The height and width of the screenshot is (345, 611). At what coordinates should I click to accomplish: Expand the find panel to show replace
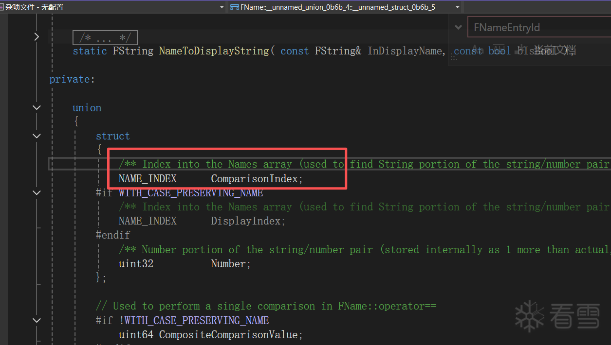[458, 28]
